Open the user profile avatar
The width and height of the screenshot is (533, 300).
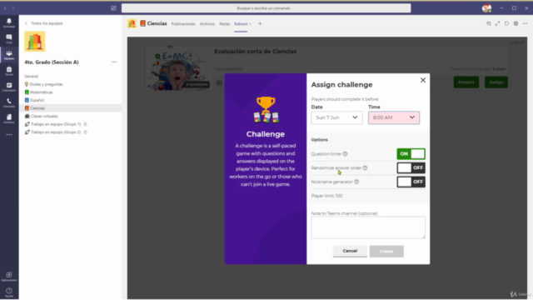(486, 8)
